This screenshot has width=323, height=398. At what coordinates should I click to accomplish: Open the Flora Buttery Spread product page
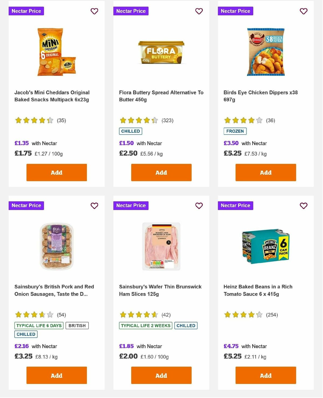tap(161, 96)
